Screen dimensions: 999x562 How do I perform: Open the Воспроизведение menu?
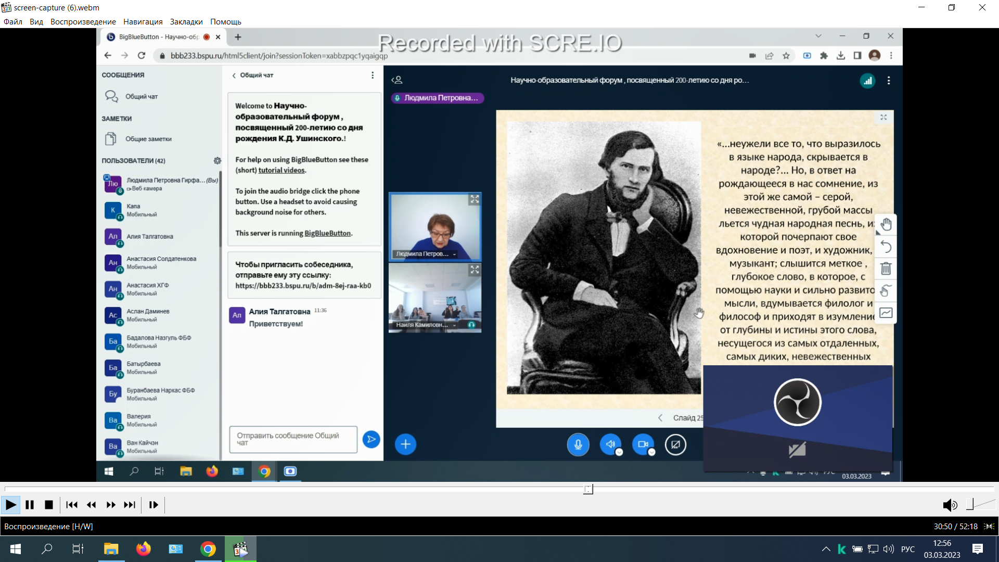click(x=83, y=22)
